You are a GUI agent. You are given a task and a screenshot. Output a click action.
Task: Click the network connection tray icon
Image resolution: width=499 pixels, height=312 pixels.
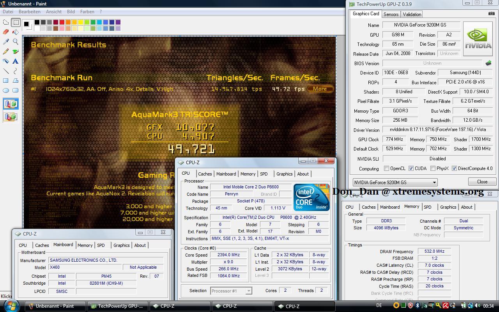(x=471, y=306)
